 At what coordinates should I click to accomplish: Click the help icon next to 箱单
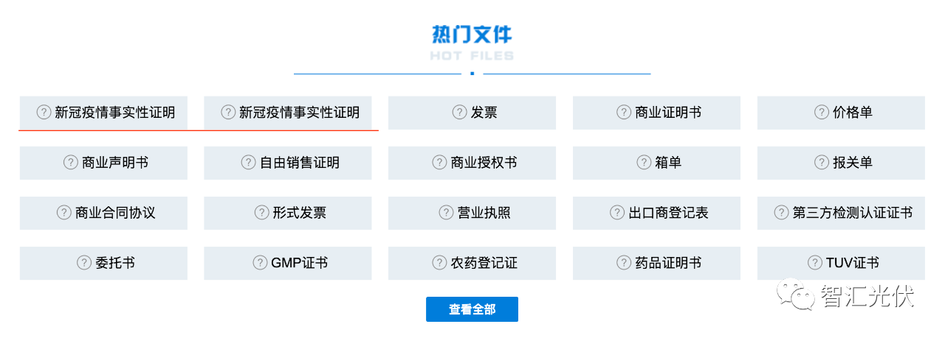pyautogui.click(x=644, y=163)
